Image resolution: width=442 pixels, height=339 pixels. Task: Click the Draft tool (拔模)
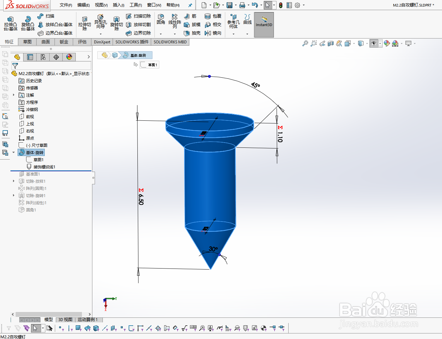click(x=192, y=24)
